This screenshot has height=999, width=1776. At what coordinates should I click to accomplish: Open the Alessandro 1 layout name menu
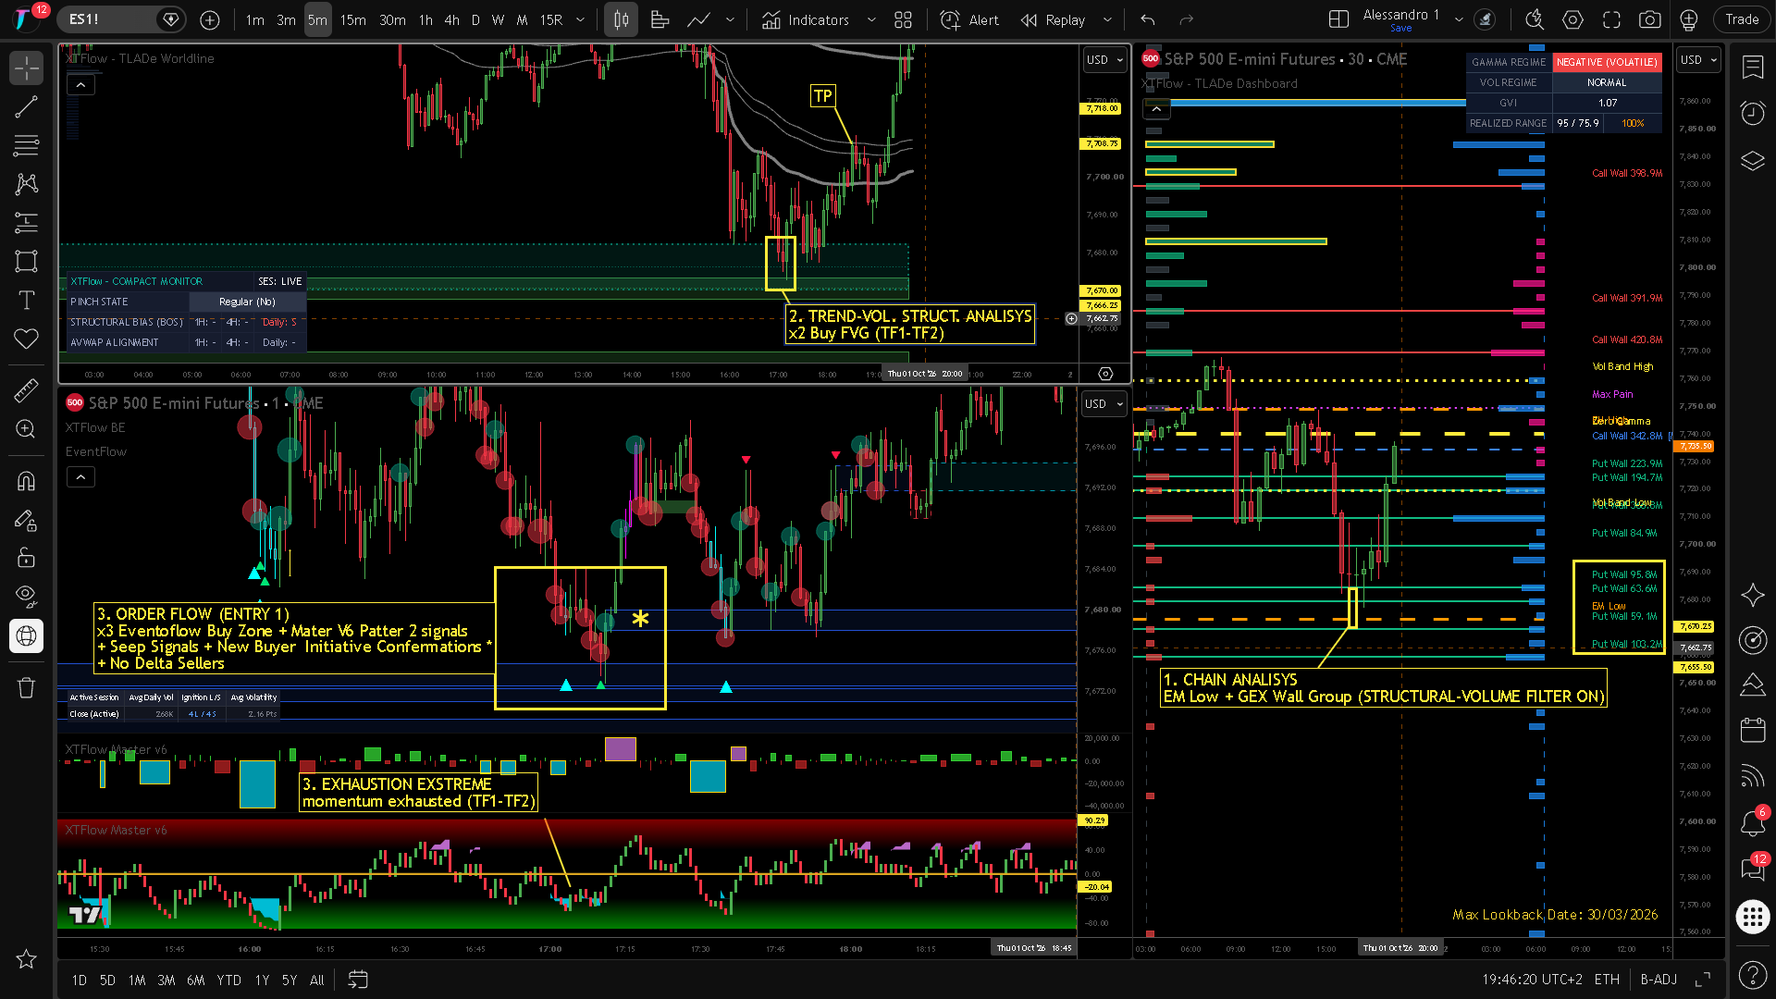(x=1400, y=19)
